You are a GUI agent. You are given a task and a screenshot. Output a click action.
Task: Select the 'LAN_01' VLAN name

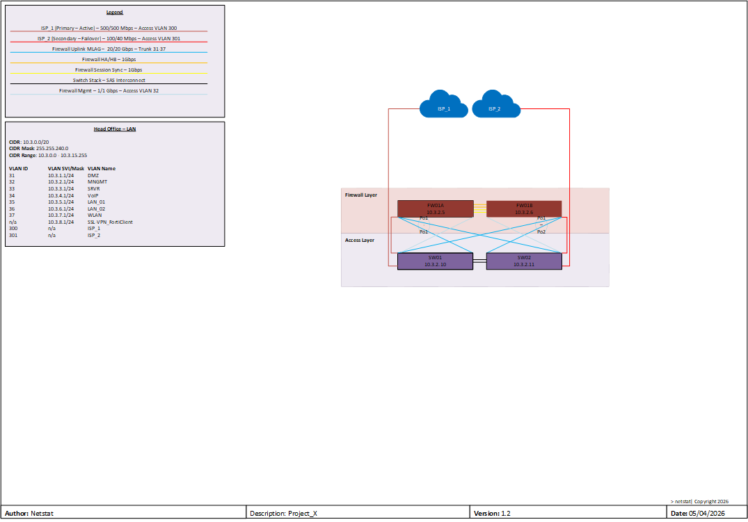96,202
